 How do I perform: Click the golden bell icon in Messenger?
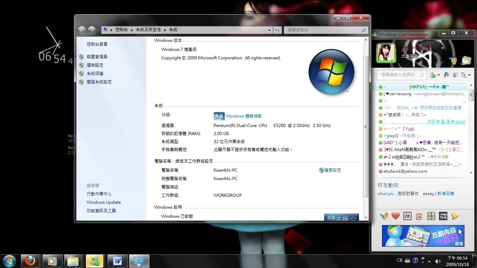point(455,216)
